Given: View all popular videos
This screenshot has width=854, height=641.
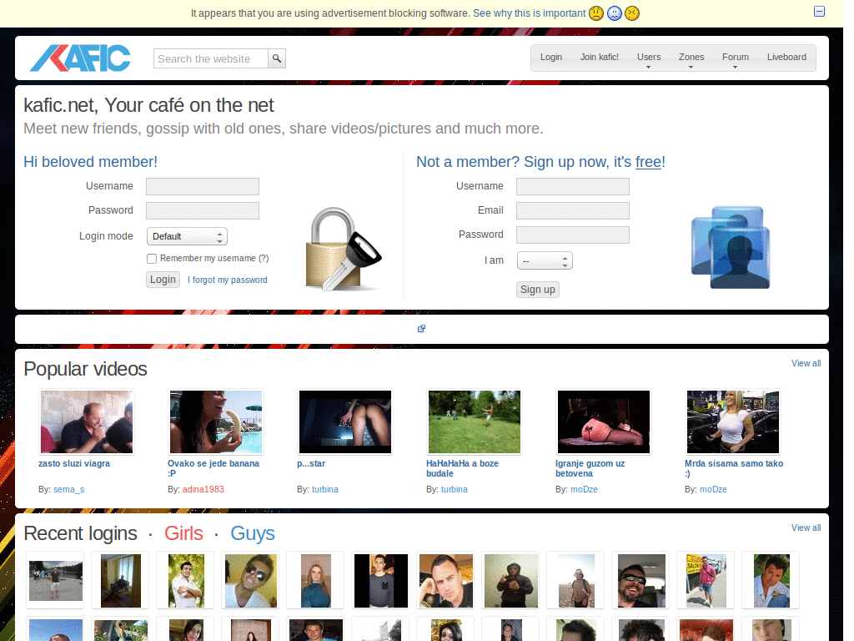Looking at the screenshot, I should pos(806,364).
